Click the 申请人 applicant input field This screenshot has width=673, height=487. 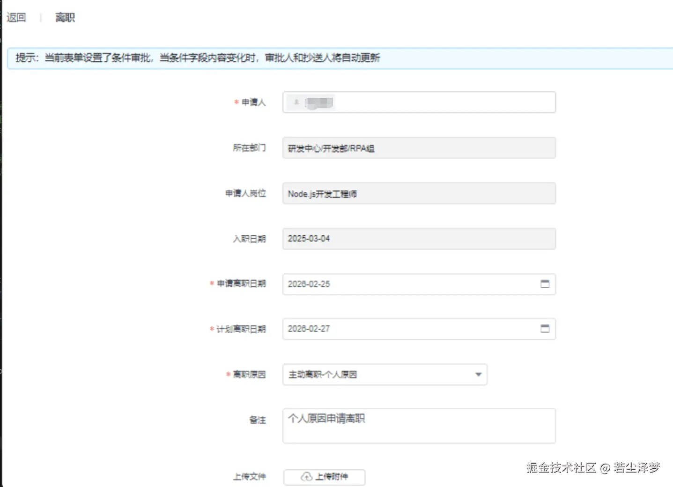click(418, 102)
